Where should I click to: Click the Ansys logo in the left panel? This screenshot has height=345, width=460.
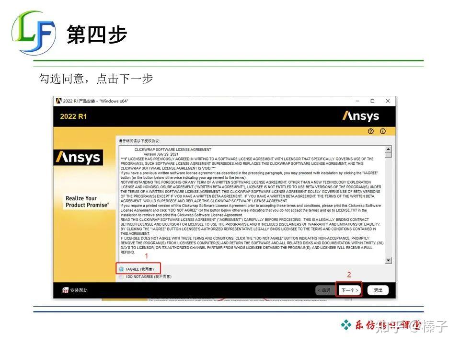point(80,157)
